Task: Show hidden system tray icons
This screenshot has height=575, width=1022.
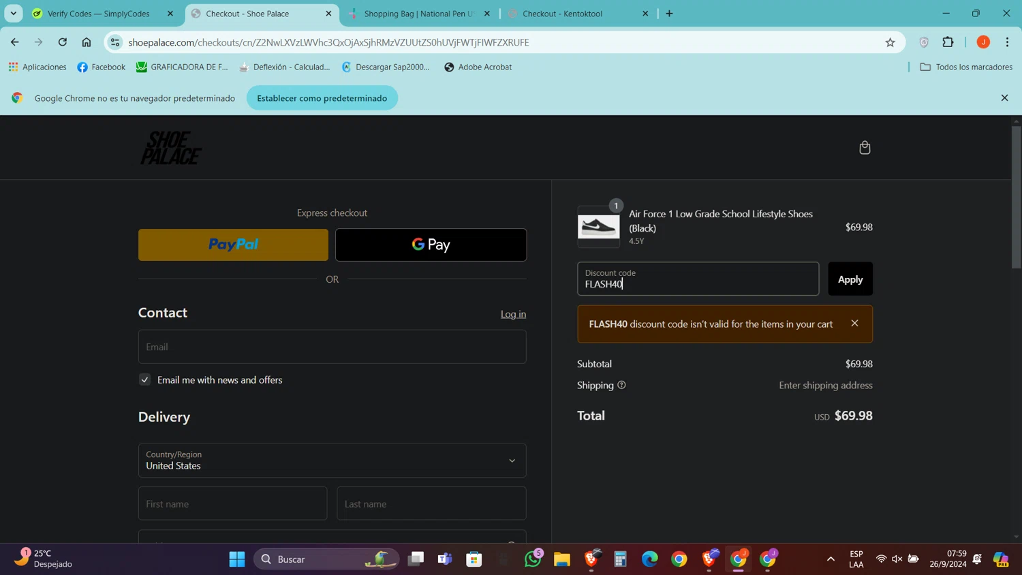Action: pos(831,559)
